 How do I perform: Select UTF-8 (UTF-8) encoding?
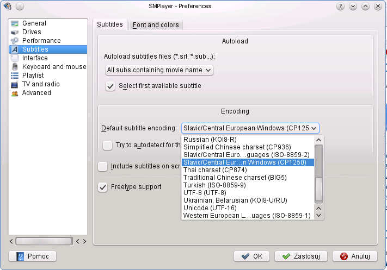point(248,193)
